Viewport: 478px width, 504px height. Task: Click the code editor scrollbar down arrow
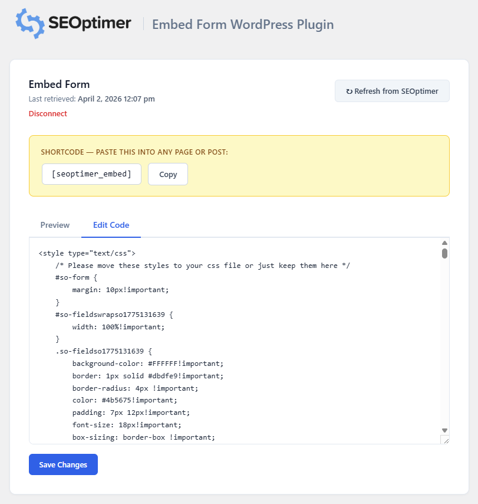(445, 430)
